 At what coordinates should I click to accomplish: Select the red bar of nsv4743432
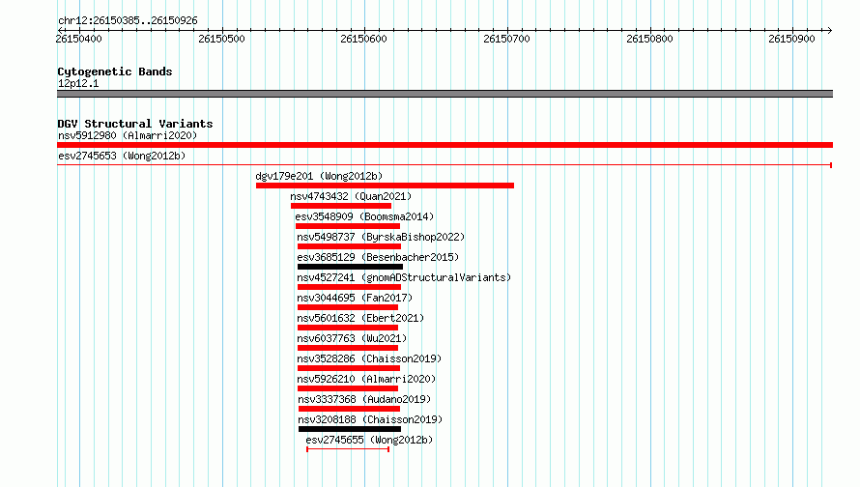click(x=341, y=206)
